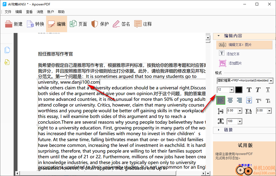Click the line 'attend college or university. Critics'
The height and width of the screenshot is (176, 276).
click(121, 105)
